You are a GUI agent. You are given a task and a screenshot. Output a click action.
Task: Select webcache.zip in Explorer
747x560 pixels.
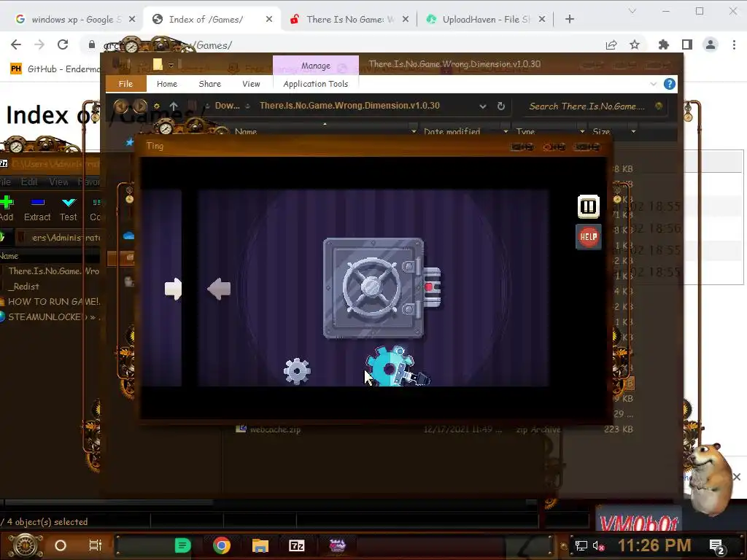click(275, 429)
